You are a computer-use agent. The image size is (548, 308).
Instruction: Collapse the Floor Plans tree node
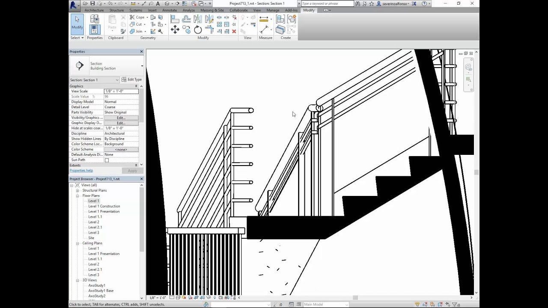point(77,196)
